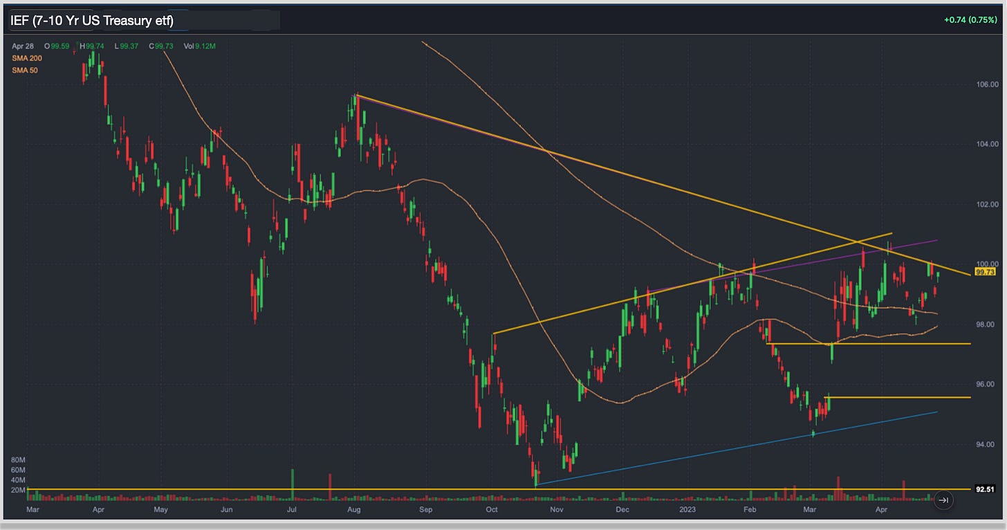Click the low price 99.37
The width and height of the screenshot is (1007, 530).
[131, 46]
